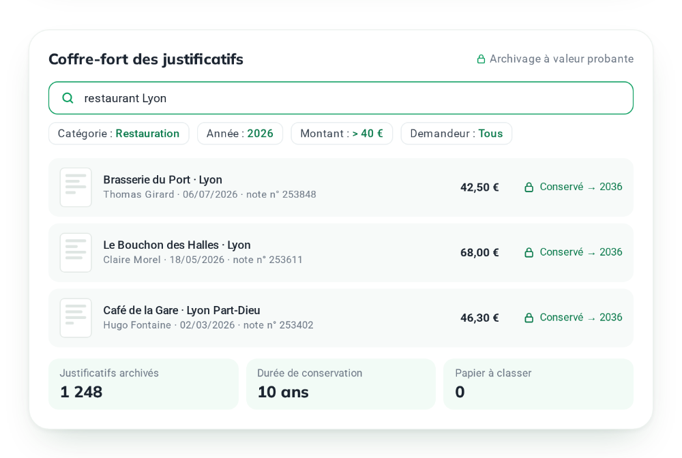This screenshot has height=458, width=682.
Task: Click the 68,00 € amount
Action: (479, 252)
